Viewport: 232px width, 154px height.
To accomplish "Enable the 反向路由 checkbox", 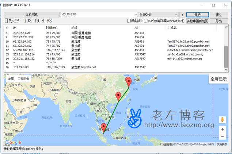I will [129, 21].
